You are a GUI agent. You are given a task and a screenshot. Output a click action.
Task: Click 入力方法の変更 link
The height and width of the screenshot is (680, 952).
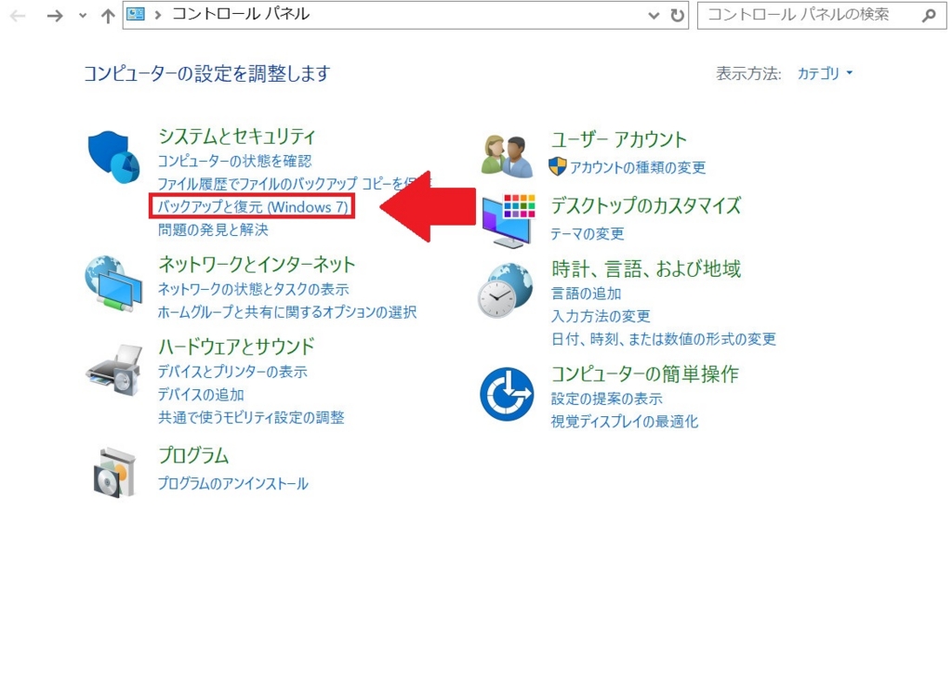pyautogui.click(x=601, y=316)
